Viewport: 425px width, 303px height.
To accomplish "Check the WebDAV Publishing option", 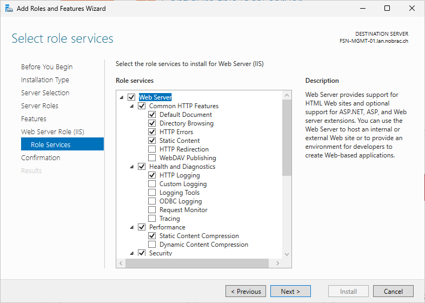I will 152,158.
